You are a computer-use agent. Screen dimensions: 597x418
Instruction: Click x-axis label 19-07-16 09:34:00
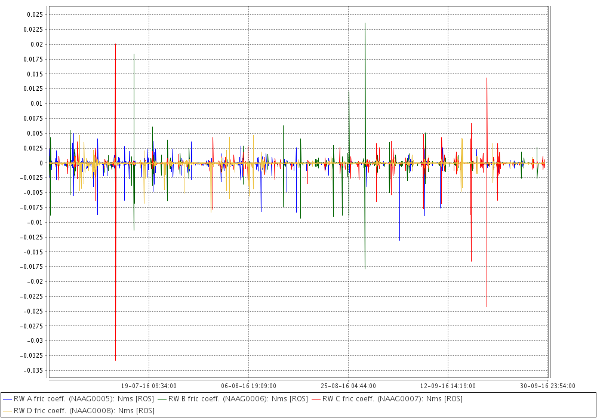point(149,386)
